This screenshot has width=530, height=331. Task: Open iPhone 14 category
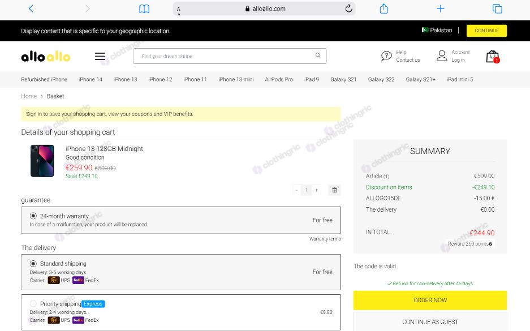click(x=91, y=79)
